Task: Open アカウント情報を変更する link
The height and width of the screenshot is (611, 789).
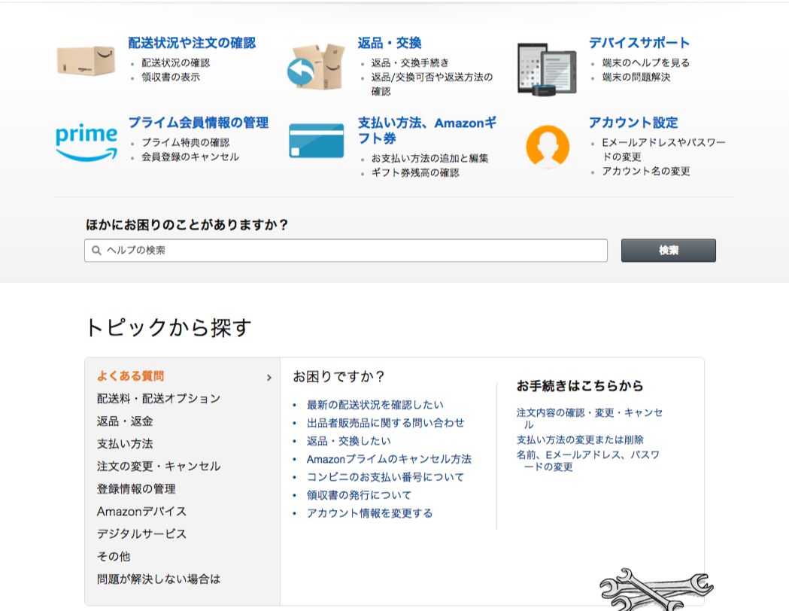Action: pos(370,513)
